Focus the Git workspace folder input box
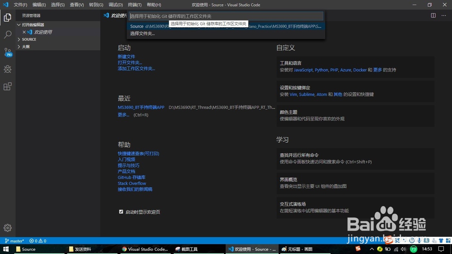 tap(226, 16)
